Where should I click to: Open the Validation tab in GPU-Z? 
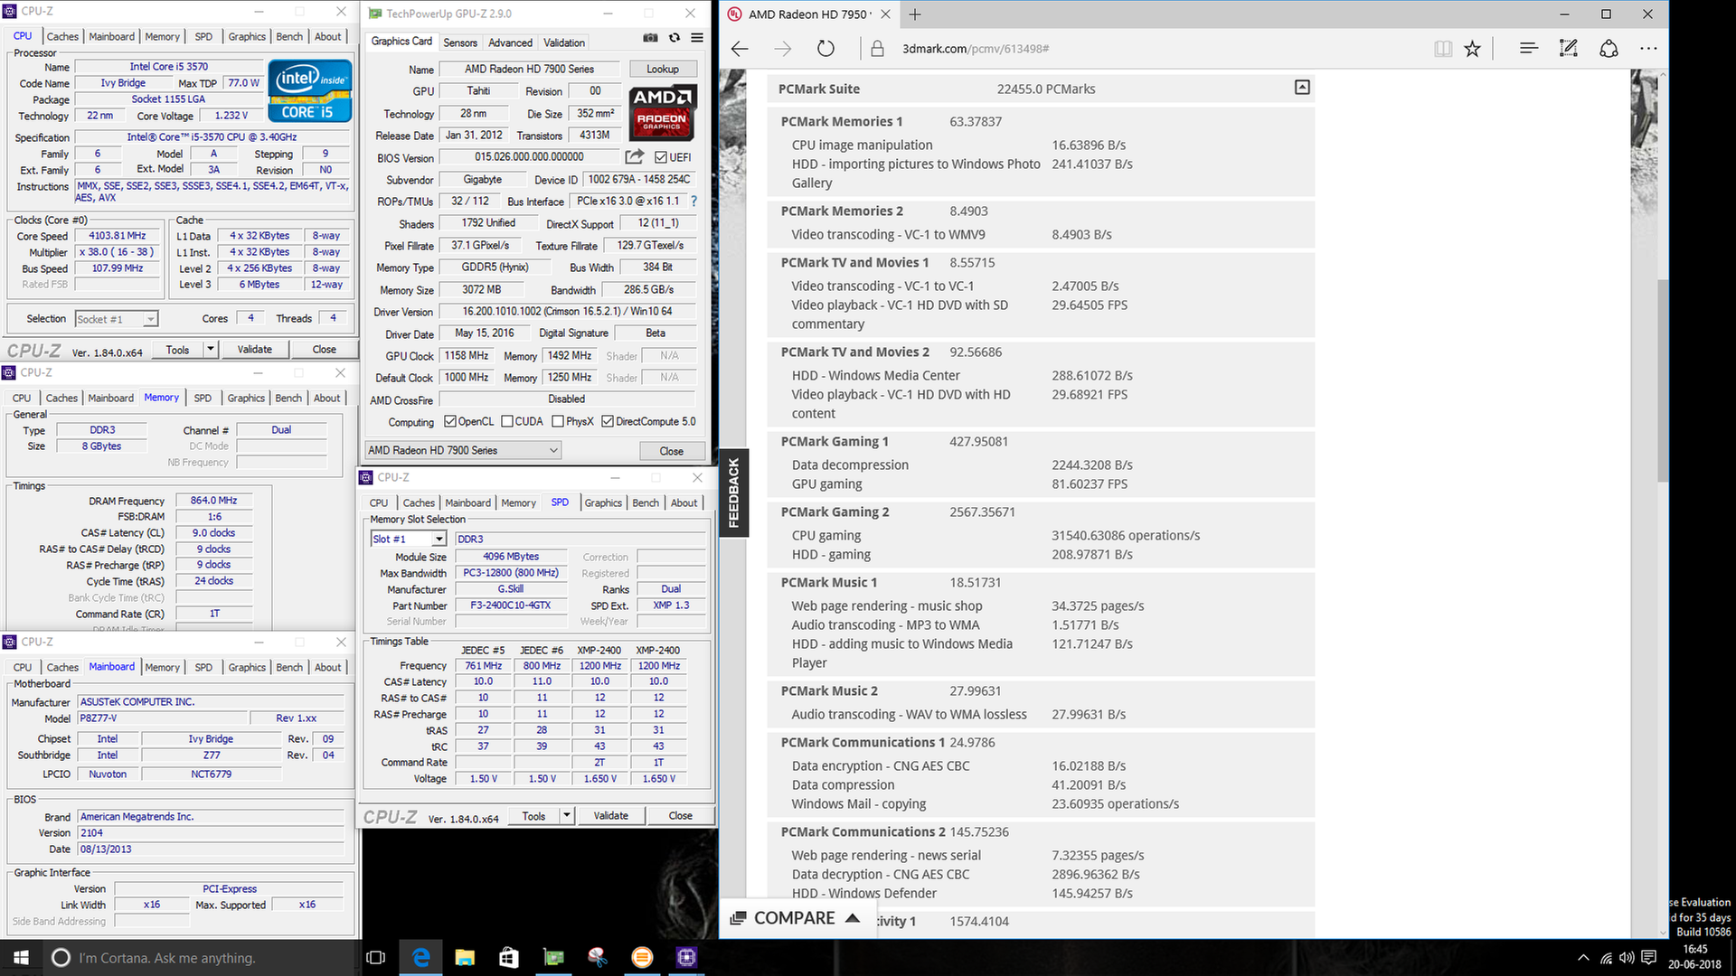click(564, 42)
